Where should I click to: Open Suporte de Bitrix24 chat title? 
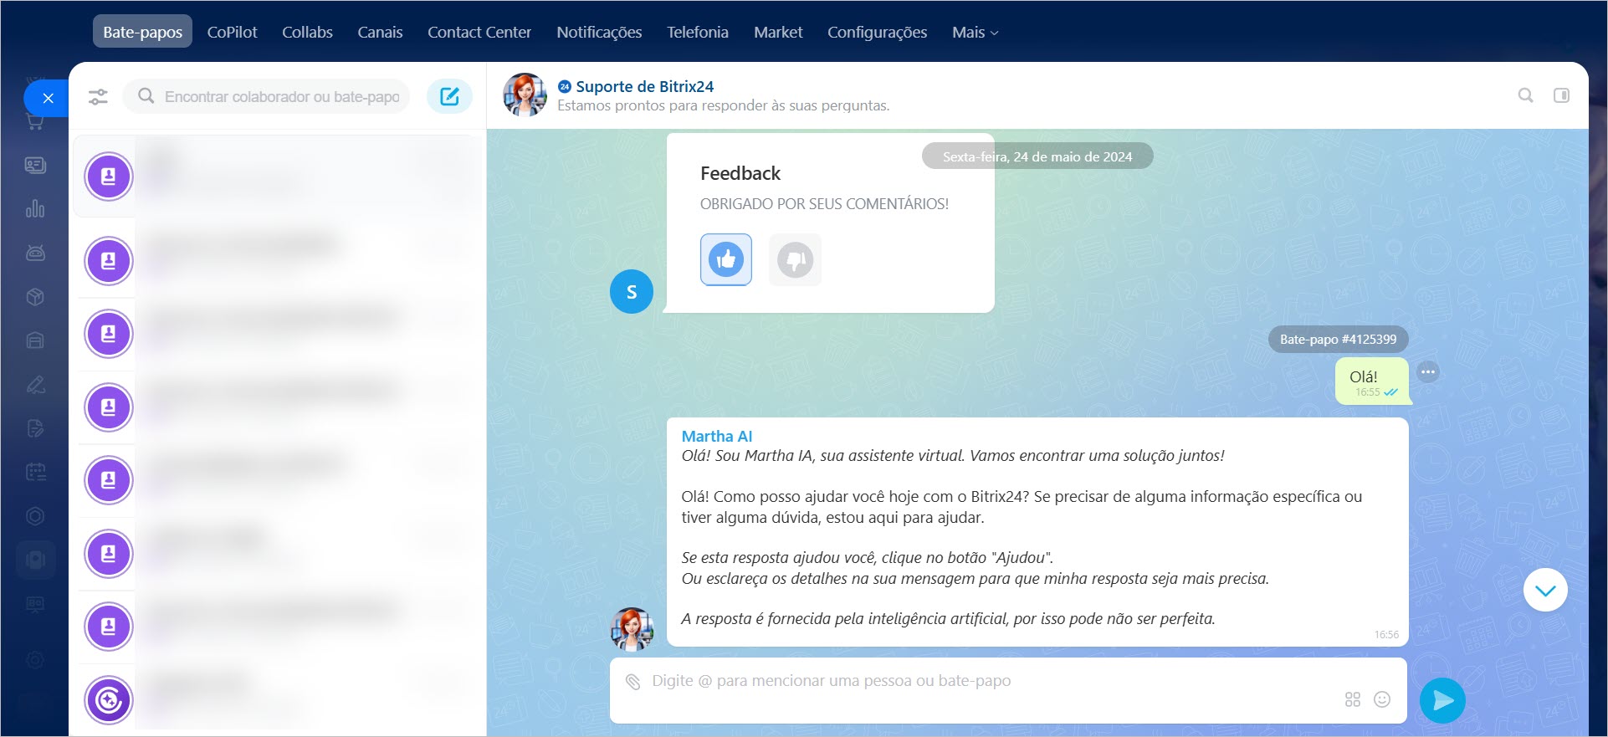click(x=644, y=86)
